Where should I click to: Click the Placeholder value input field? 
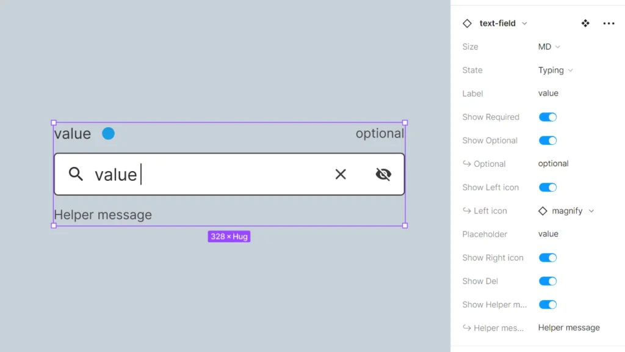tap(548, 234)
